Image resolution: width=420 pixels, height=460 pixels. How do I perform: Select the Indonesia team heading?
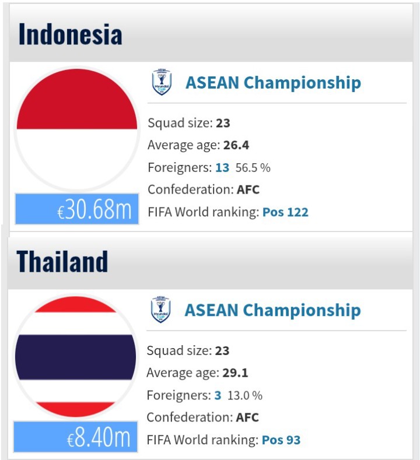click(x=71, y=34)
